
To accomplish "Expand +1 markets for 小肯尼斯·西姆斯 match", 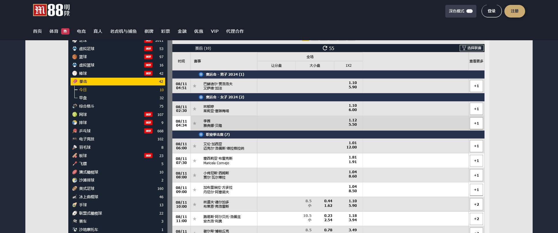I will point(476,175).
